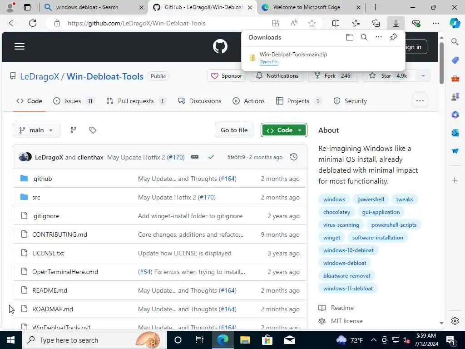Go back to previous page
Image resolution: width=465 pixels, height=349 pixels.
point(12,23)
